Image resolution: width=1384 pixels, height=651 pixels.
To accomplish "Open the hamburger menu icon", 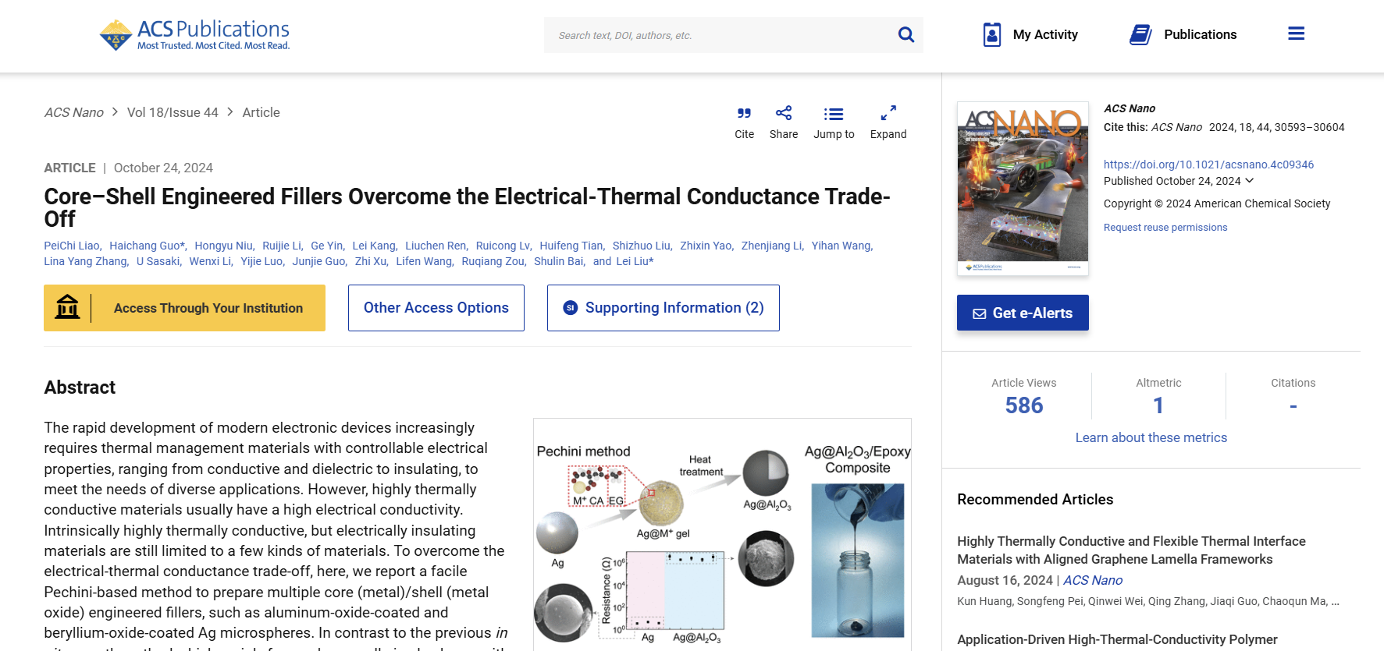I will click(x=1296, y=34).
